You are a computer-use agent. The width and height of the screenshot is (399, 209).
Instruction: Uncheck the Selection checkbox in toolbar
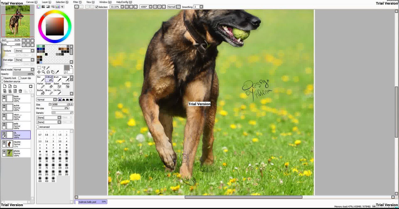97,7
